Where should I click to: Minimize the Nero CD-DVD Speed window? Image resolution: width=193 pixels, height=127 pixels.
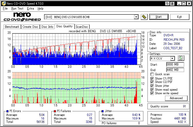179,3
